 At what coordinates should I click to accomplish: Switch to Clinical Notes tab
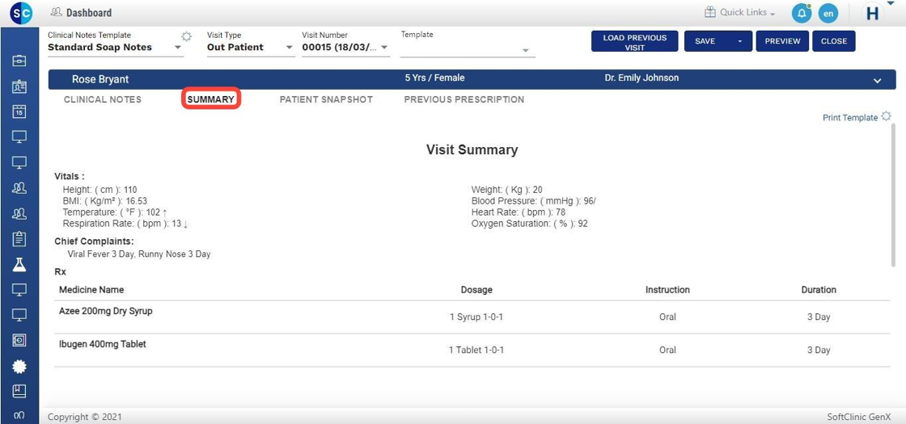[102, 99]
